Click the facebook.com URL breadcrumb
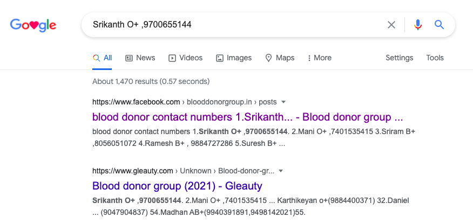The height and width of the screenshot is (224, 473). (x=136, y=102)
